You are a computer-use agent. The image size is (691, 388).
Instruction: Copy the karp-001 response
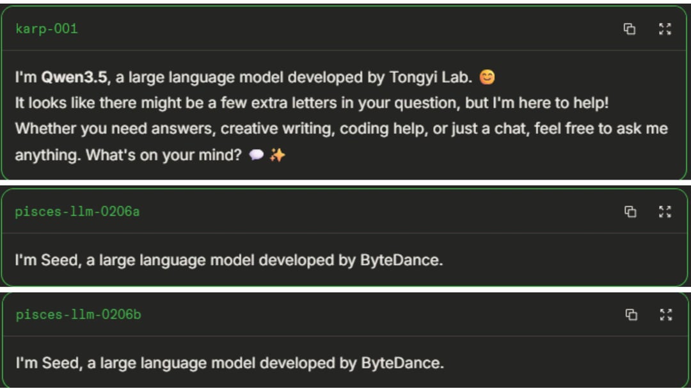[630, 29]
